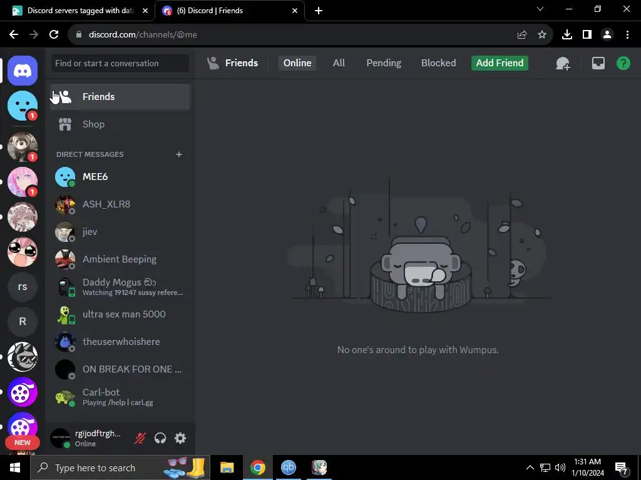This screenshot has width=641, height=480.
Task: Open Chrome tab search dropdown
Action: (540, 9)
